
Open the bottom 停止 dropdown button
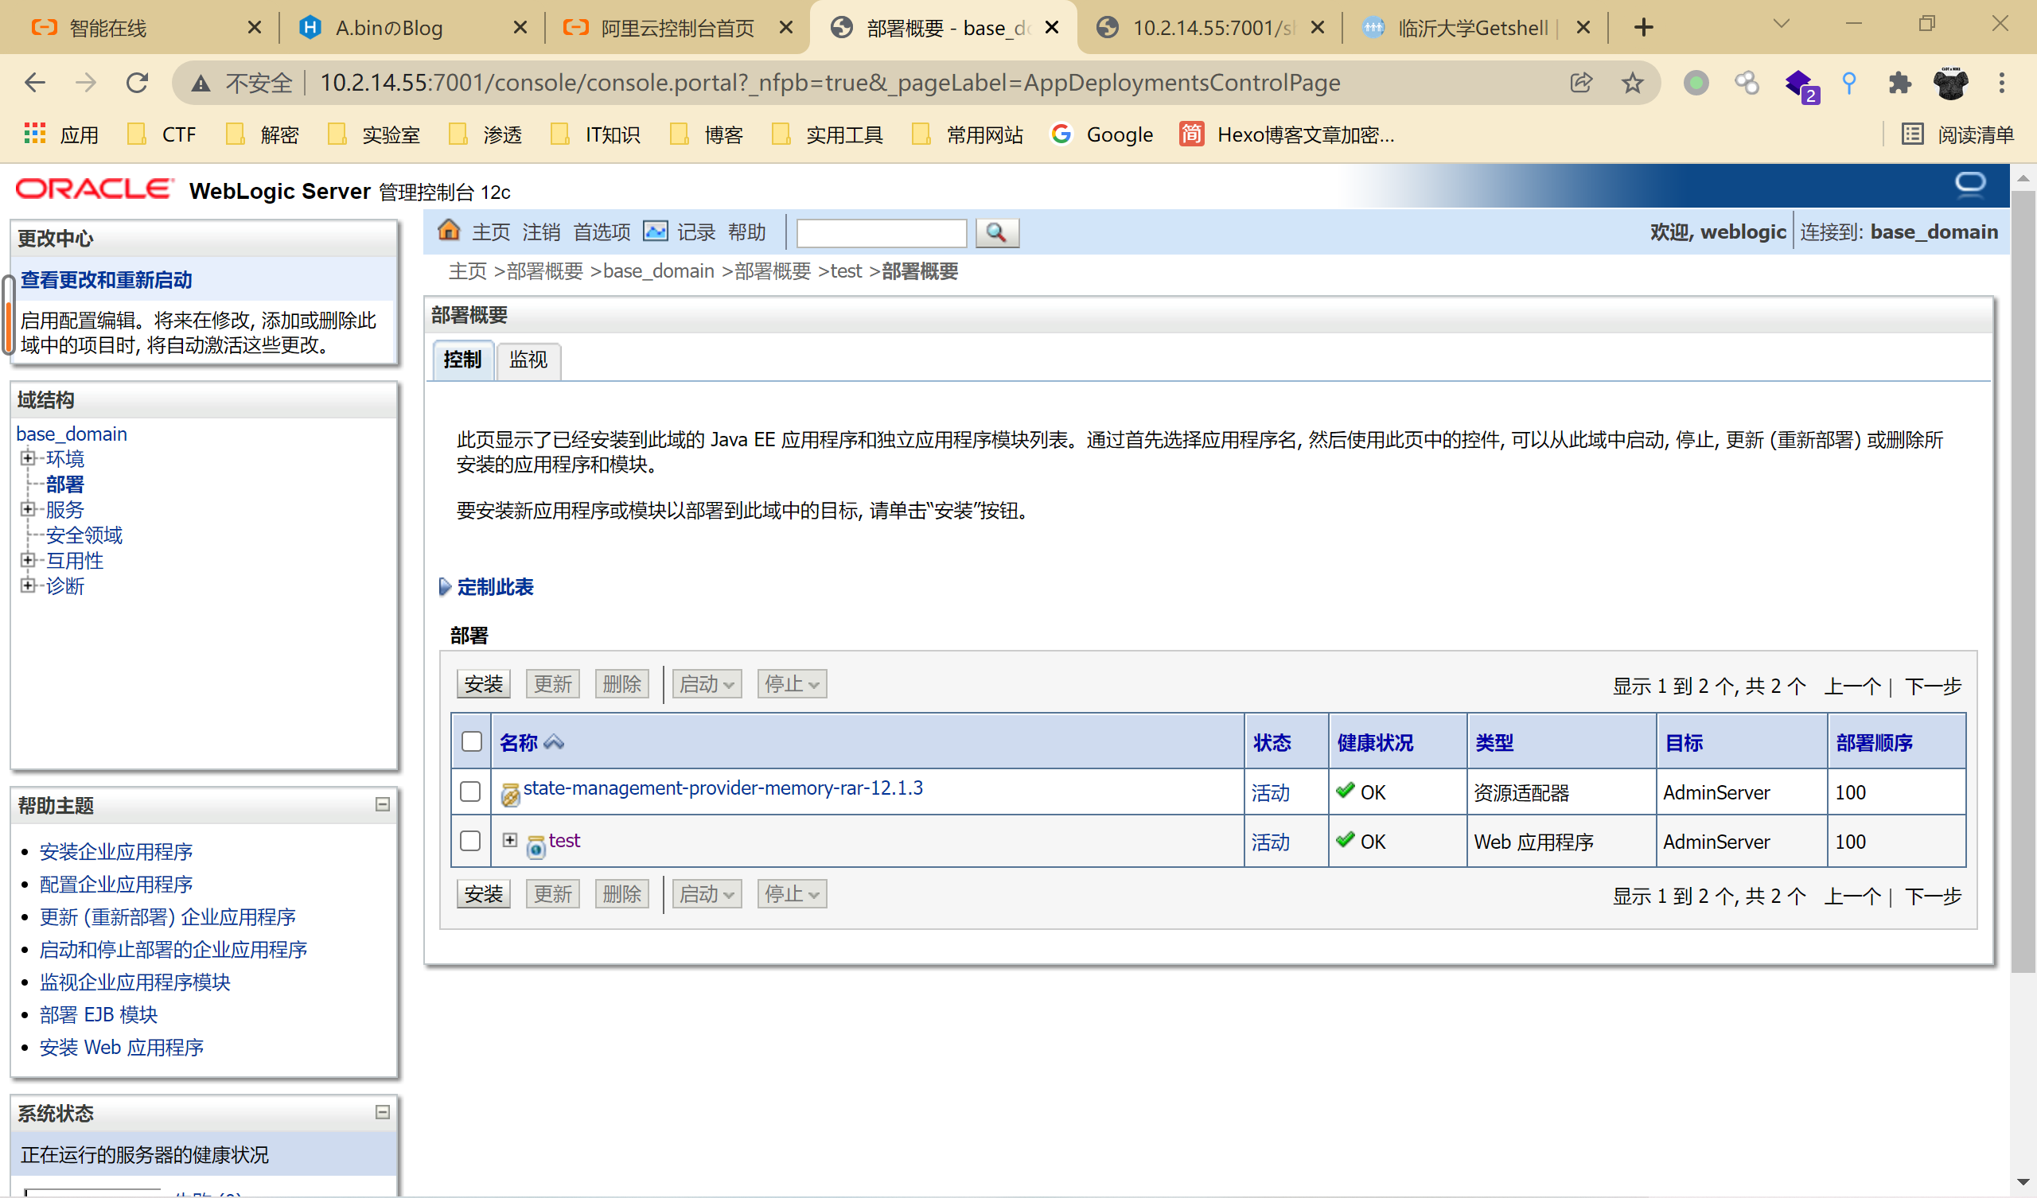coord(792,894)
